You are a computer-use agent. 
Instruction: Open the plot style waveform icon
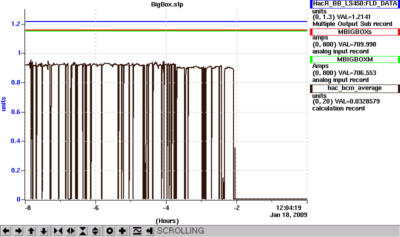137,231
